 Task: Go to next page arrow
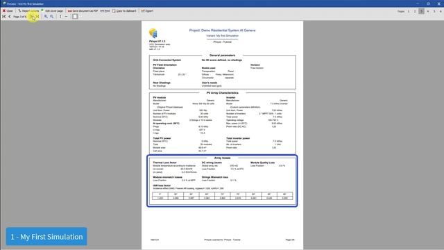32,17
